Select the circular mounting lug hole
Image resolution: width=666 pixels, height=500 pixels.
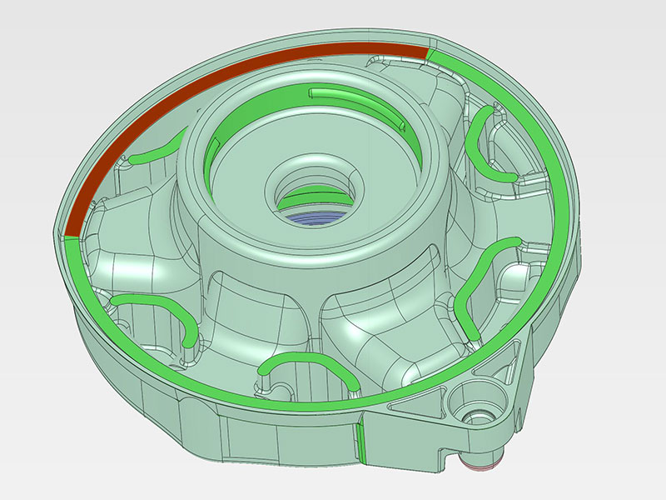[479, 402]
